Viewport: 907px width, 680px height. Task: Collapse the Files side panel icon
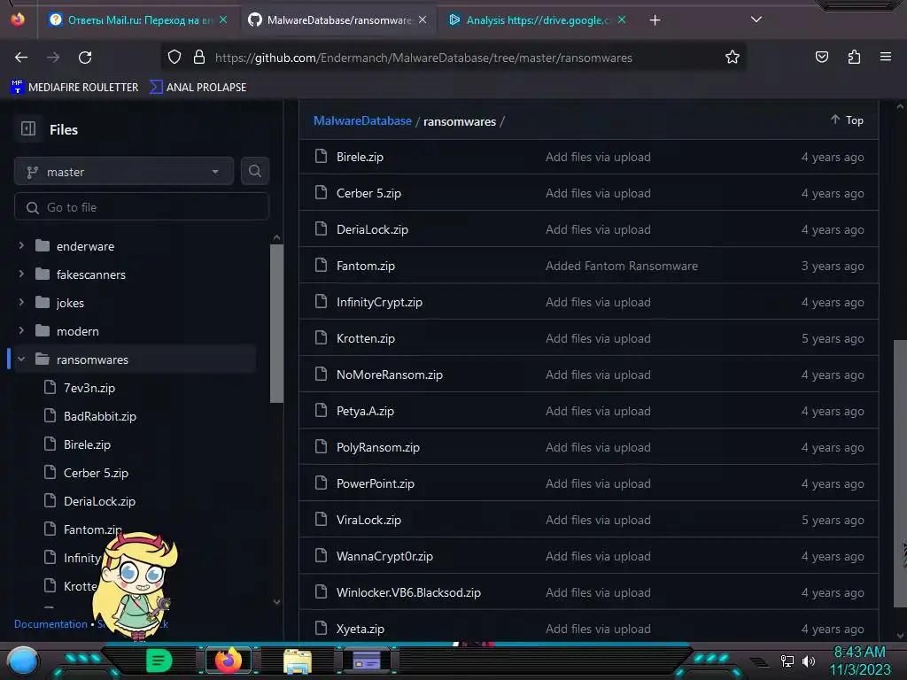[28, 128]
